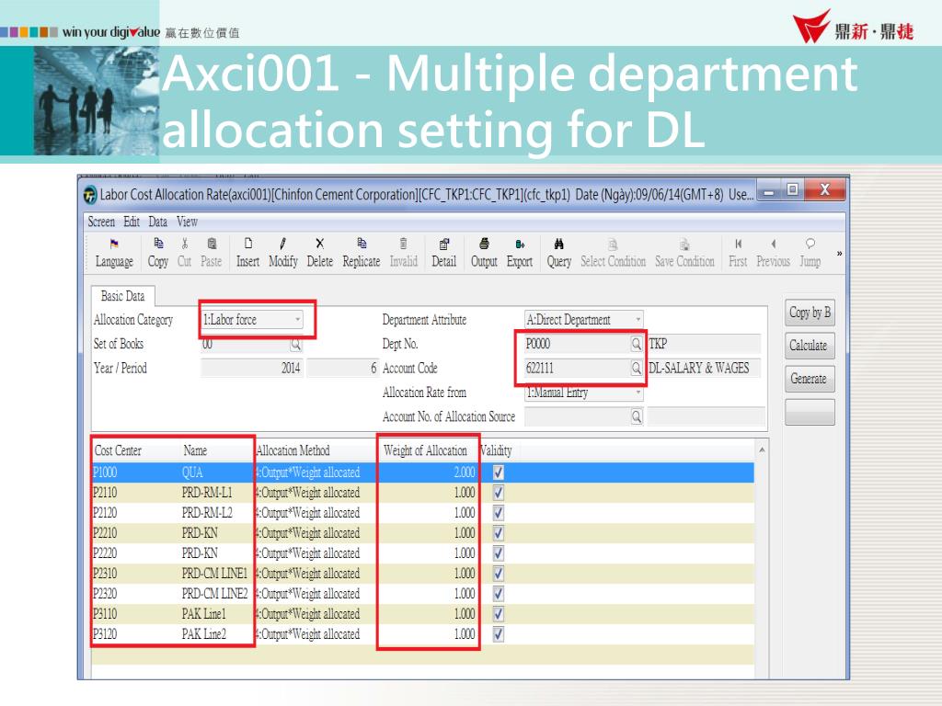942x706 pixels.
Task: Toggle validity checkbox for P3120 row
Action: [x=498, y=634]
